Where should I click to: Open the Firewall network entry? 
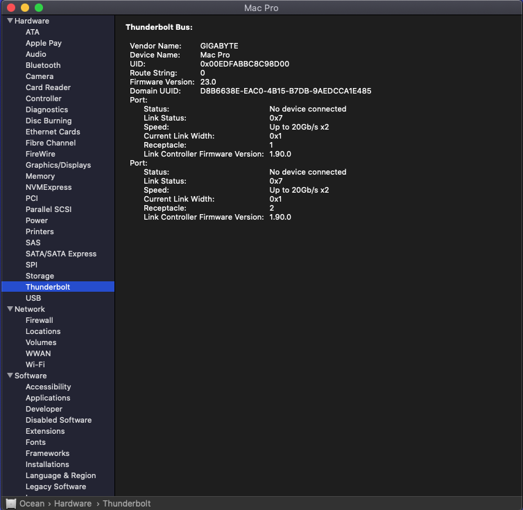pos(40,320)
